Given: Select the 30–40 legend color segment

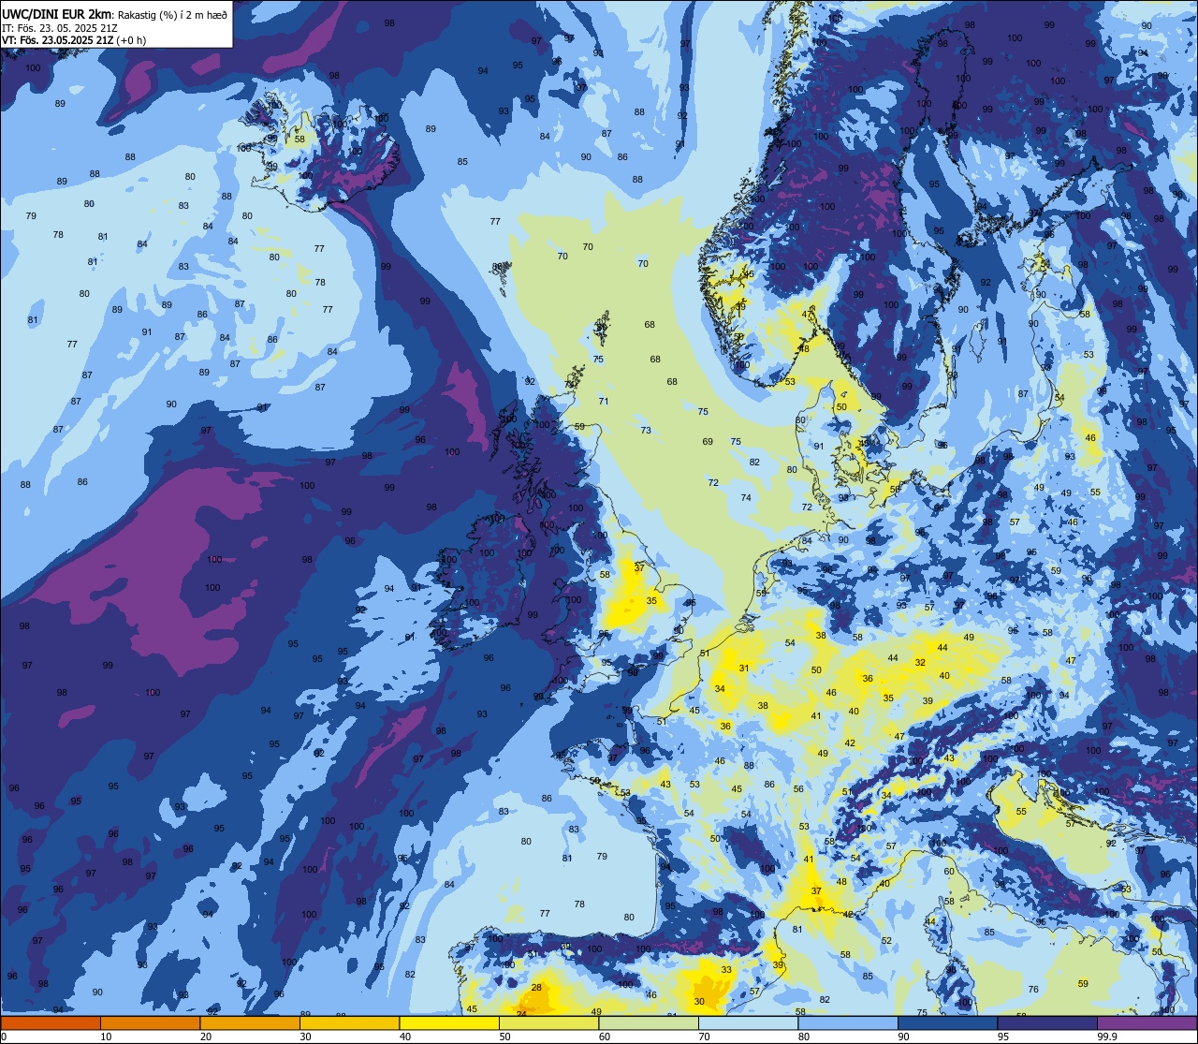Looking at the screenshot, I should click(x=349, y=1022).
